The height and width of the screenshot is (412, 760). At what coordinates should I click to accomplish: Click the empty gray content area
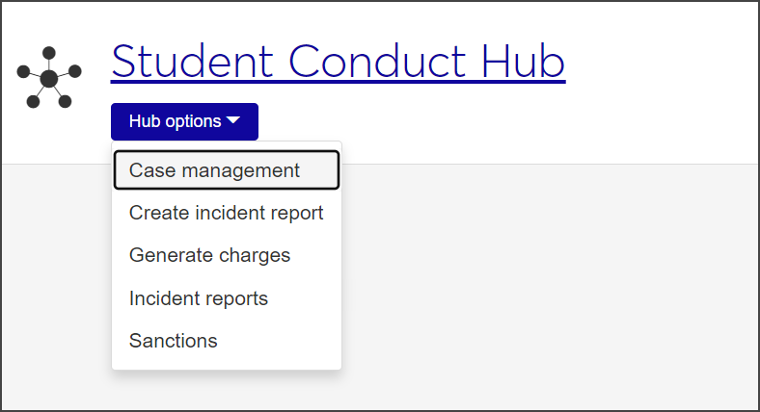550,289
